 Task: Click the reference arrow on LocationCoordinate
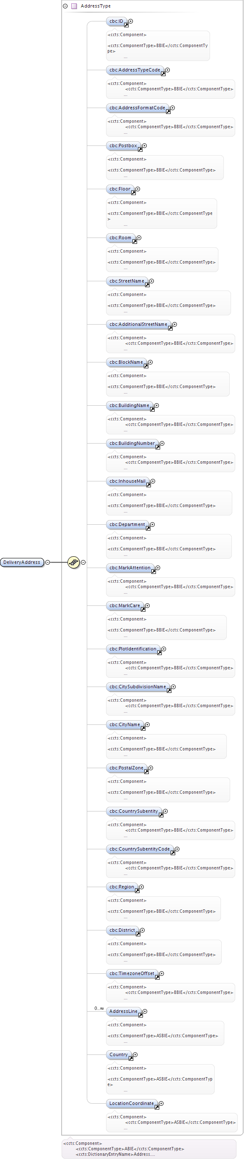click(157, 1107)
